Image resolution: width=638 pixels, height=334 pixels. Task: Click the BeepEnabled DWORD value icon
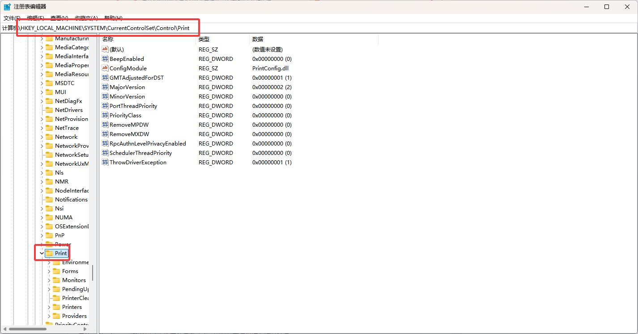pyautogui.click(x=105, y=59)
